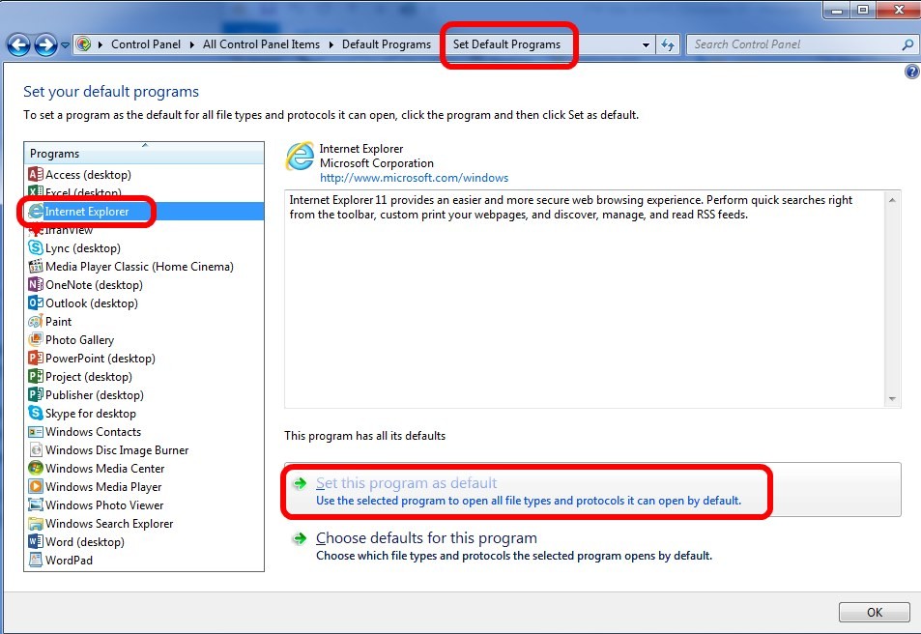Click Set this program as default

(x=406, y=483)
